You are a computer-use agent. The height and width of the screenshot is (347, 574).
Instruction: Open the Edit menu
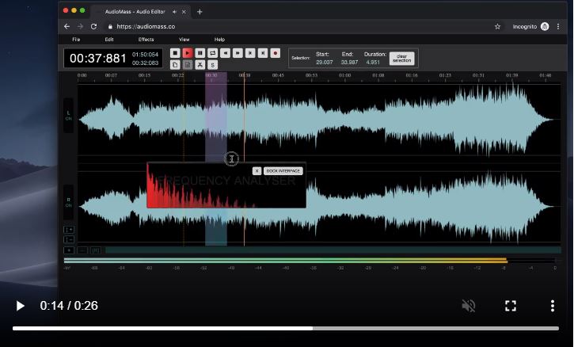tap(109, 39)
